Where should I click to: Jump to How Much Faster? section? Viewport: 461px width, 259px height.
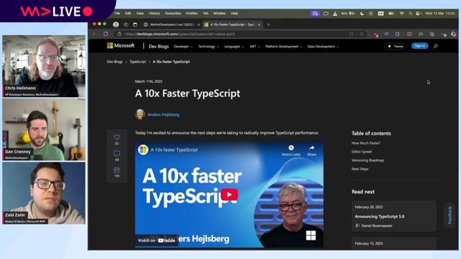(366, 143)
